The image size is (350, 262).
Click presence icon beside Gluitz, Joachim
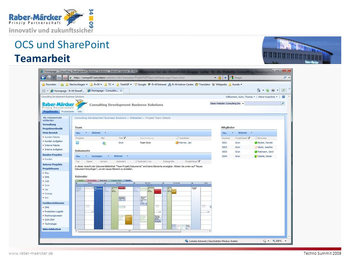click(256, 147)
